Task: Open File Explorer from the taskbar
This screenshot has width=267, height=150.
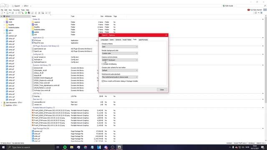Action: coord(72,147)
